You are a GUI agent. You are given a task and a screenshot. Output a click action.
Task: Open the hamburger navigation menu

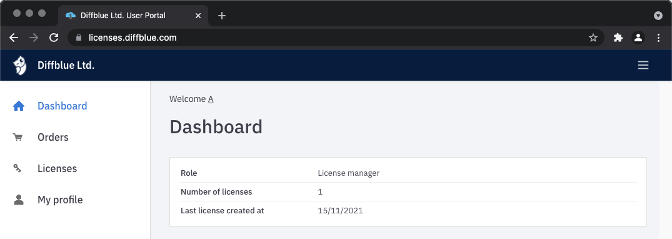click(643, 65)
